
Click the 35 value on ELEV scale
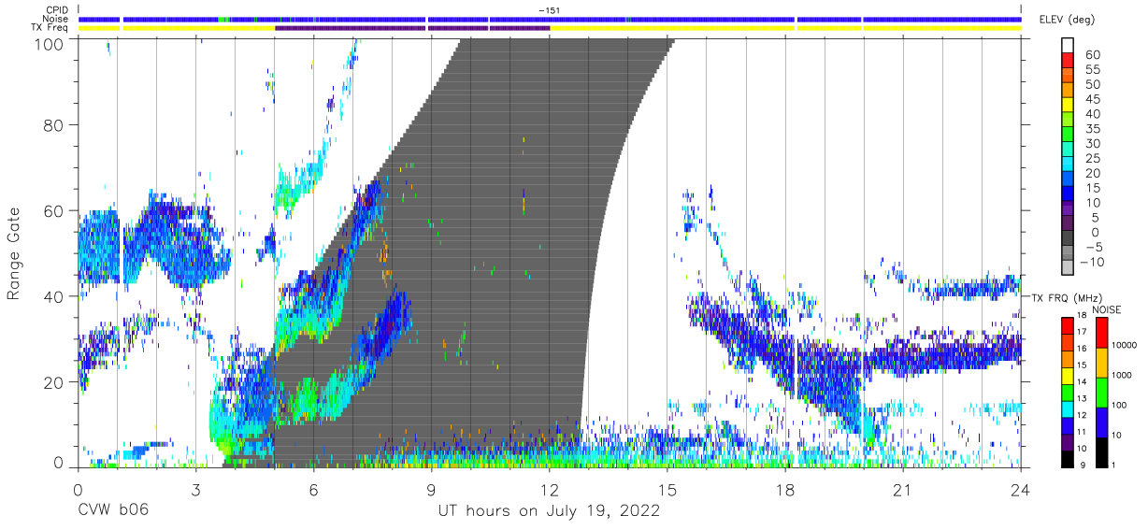pyautogui.click(x=1091, y=129)
